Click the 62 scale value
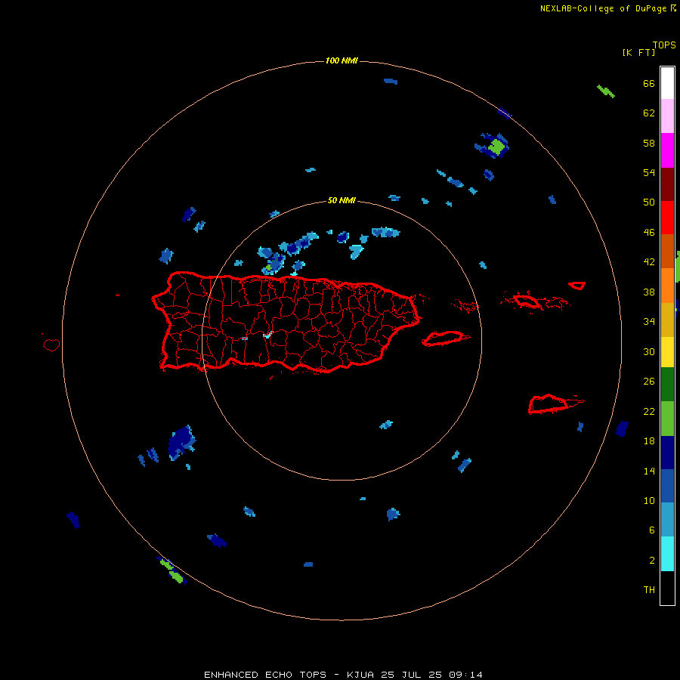The width and height of the screenshot is (680, 680). [649, 113]
